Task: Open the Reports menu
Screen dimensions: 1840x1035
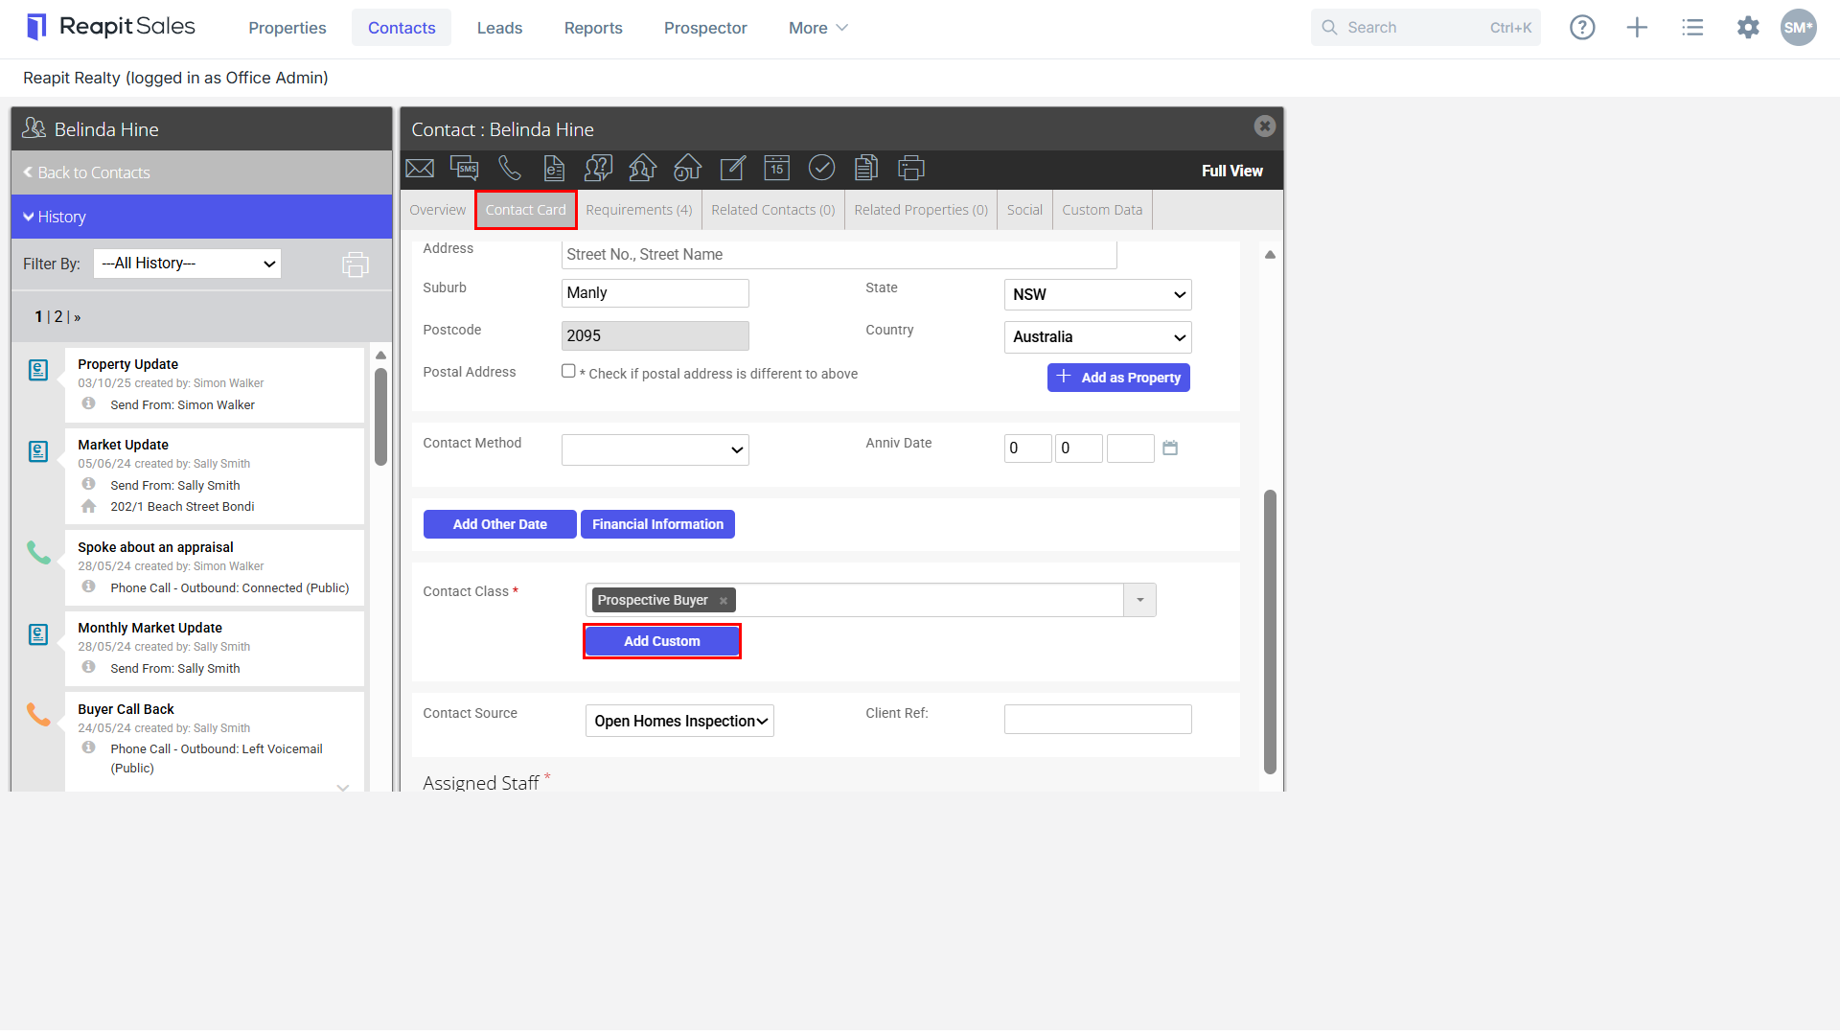Action: click(x=593, y=28)
